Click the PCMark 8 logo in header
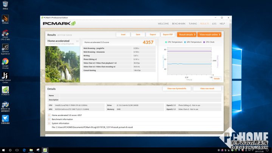This screenshot has height=153, width=272. click(x=59, y=23)
